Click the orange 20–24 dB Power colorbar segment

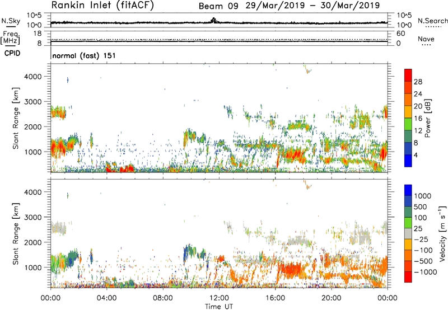coord(408,100)
